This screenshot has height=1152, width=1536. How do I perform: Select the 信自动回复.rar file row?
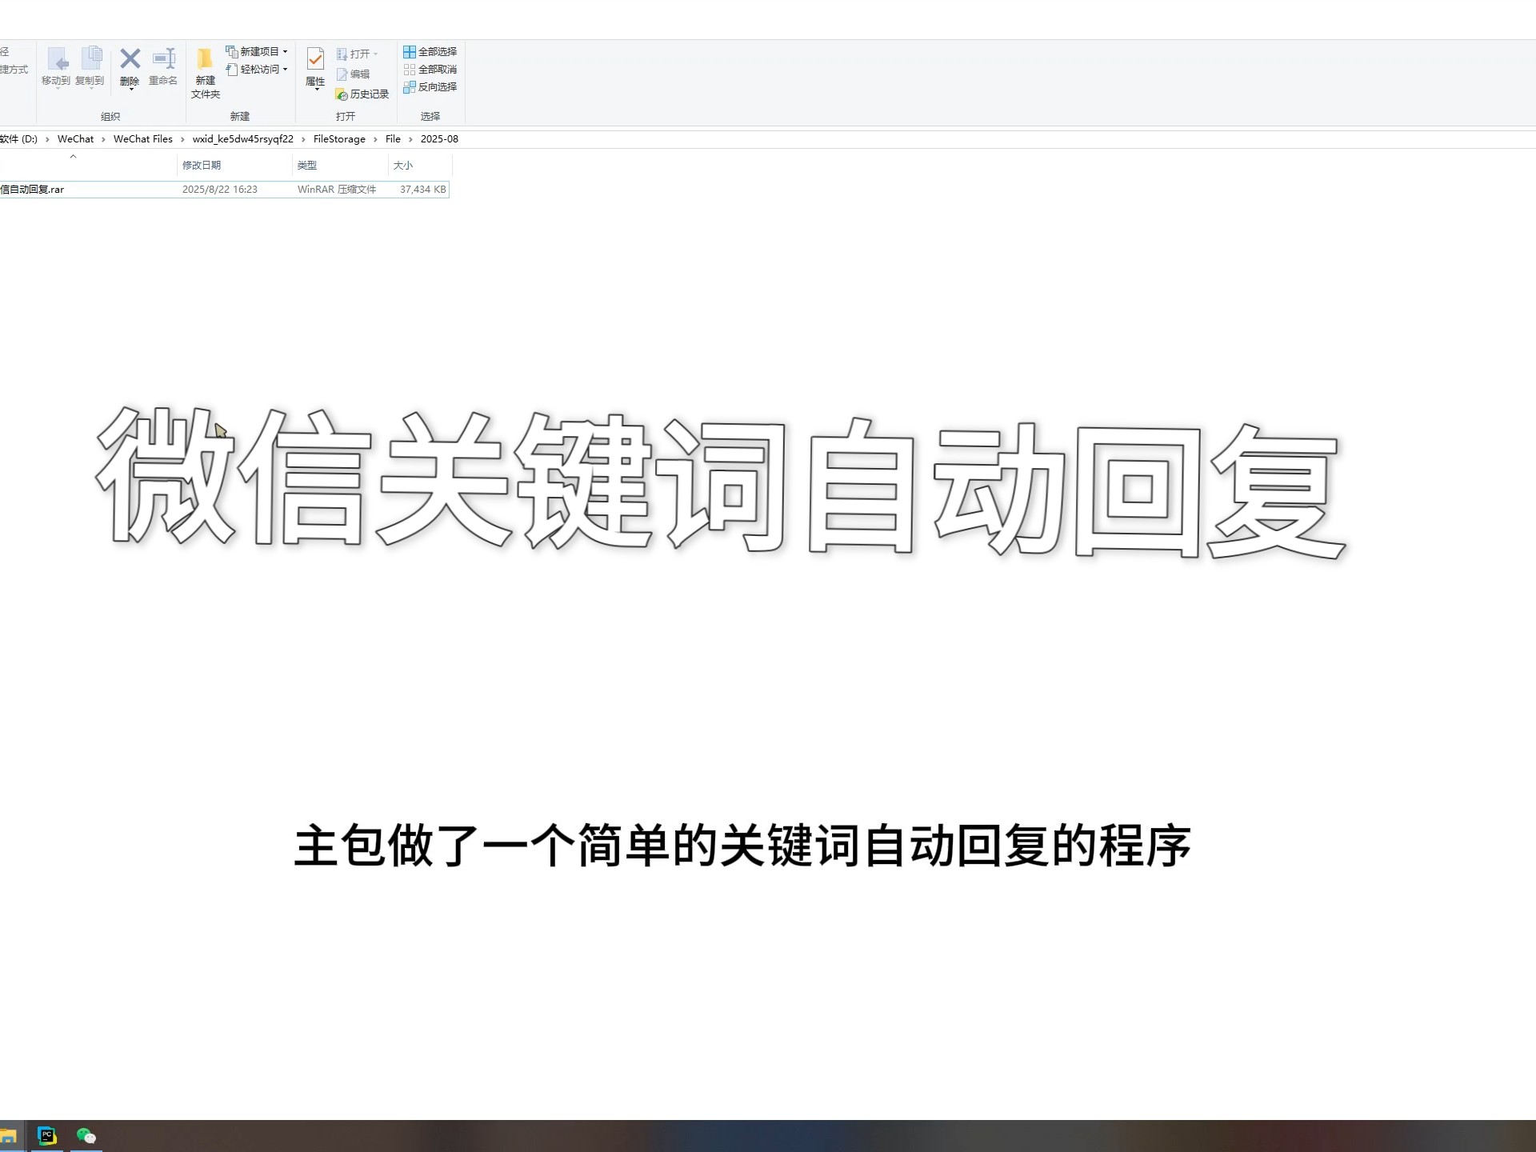click(x=224, y=190)
